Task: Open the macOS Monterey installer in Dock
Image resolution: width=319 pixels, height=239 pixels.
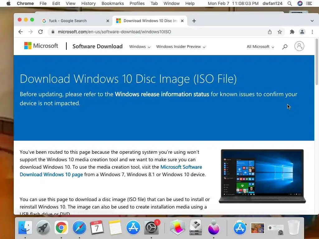Action: pyautogui.click(x=214, y=227)
